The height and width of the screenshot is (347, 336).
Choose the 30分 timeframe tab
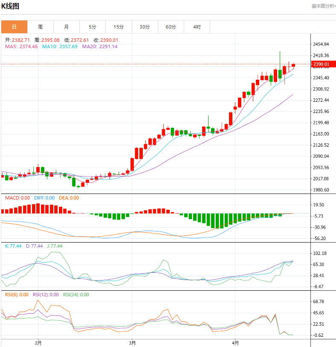145,27
